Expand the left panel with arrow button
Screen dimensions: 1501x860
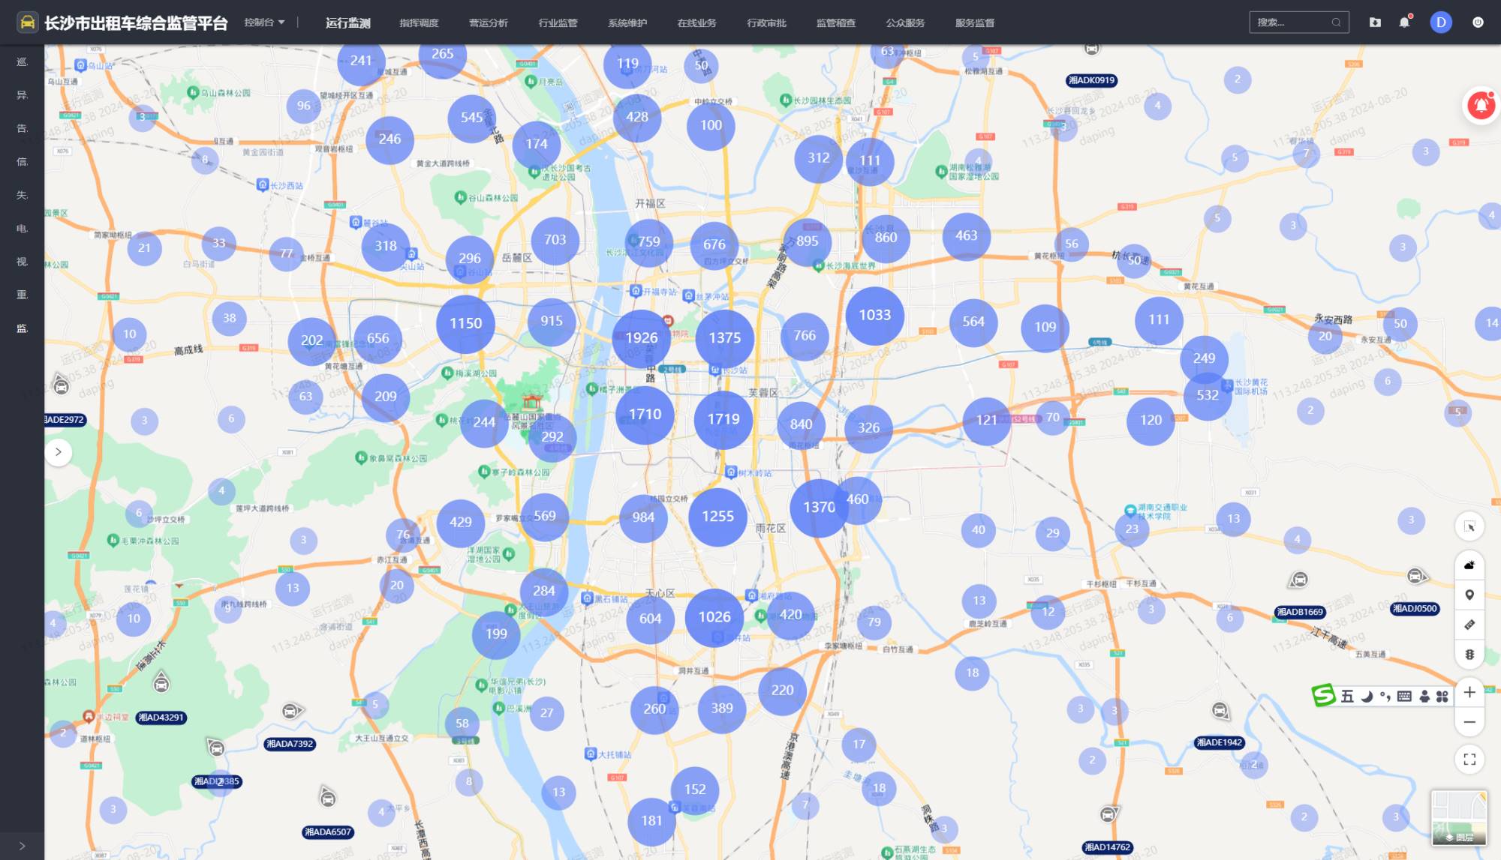coord(59,452)
